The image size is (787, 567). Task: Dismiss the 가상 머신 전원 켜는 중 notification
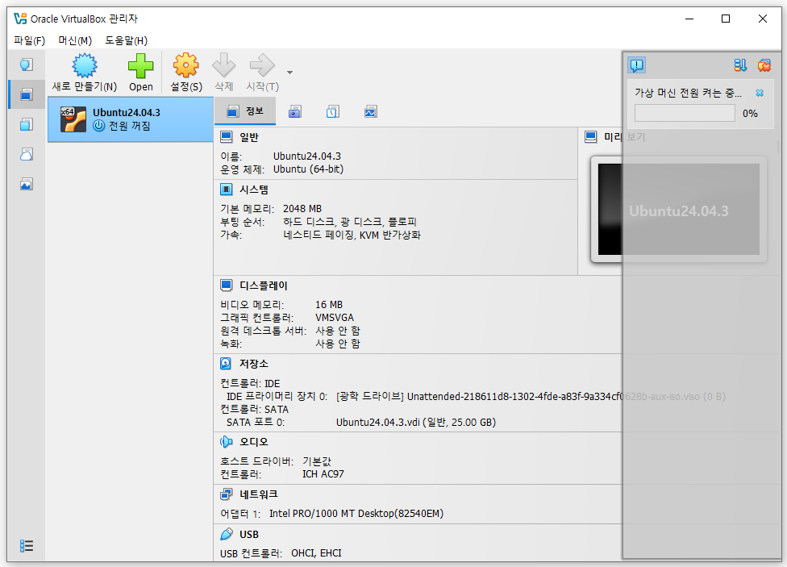tap(760, 93)
